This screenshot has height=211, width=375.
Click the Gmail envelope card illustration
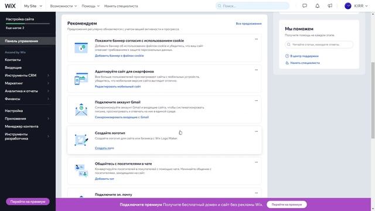(x=81, y=110)
